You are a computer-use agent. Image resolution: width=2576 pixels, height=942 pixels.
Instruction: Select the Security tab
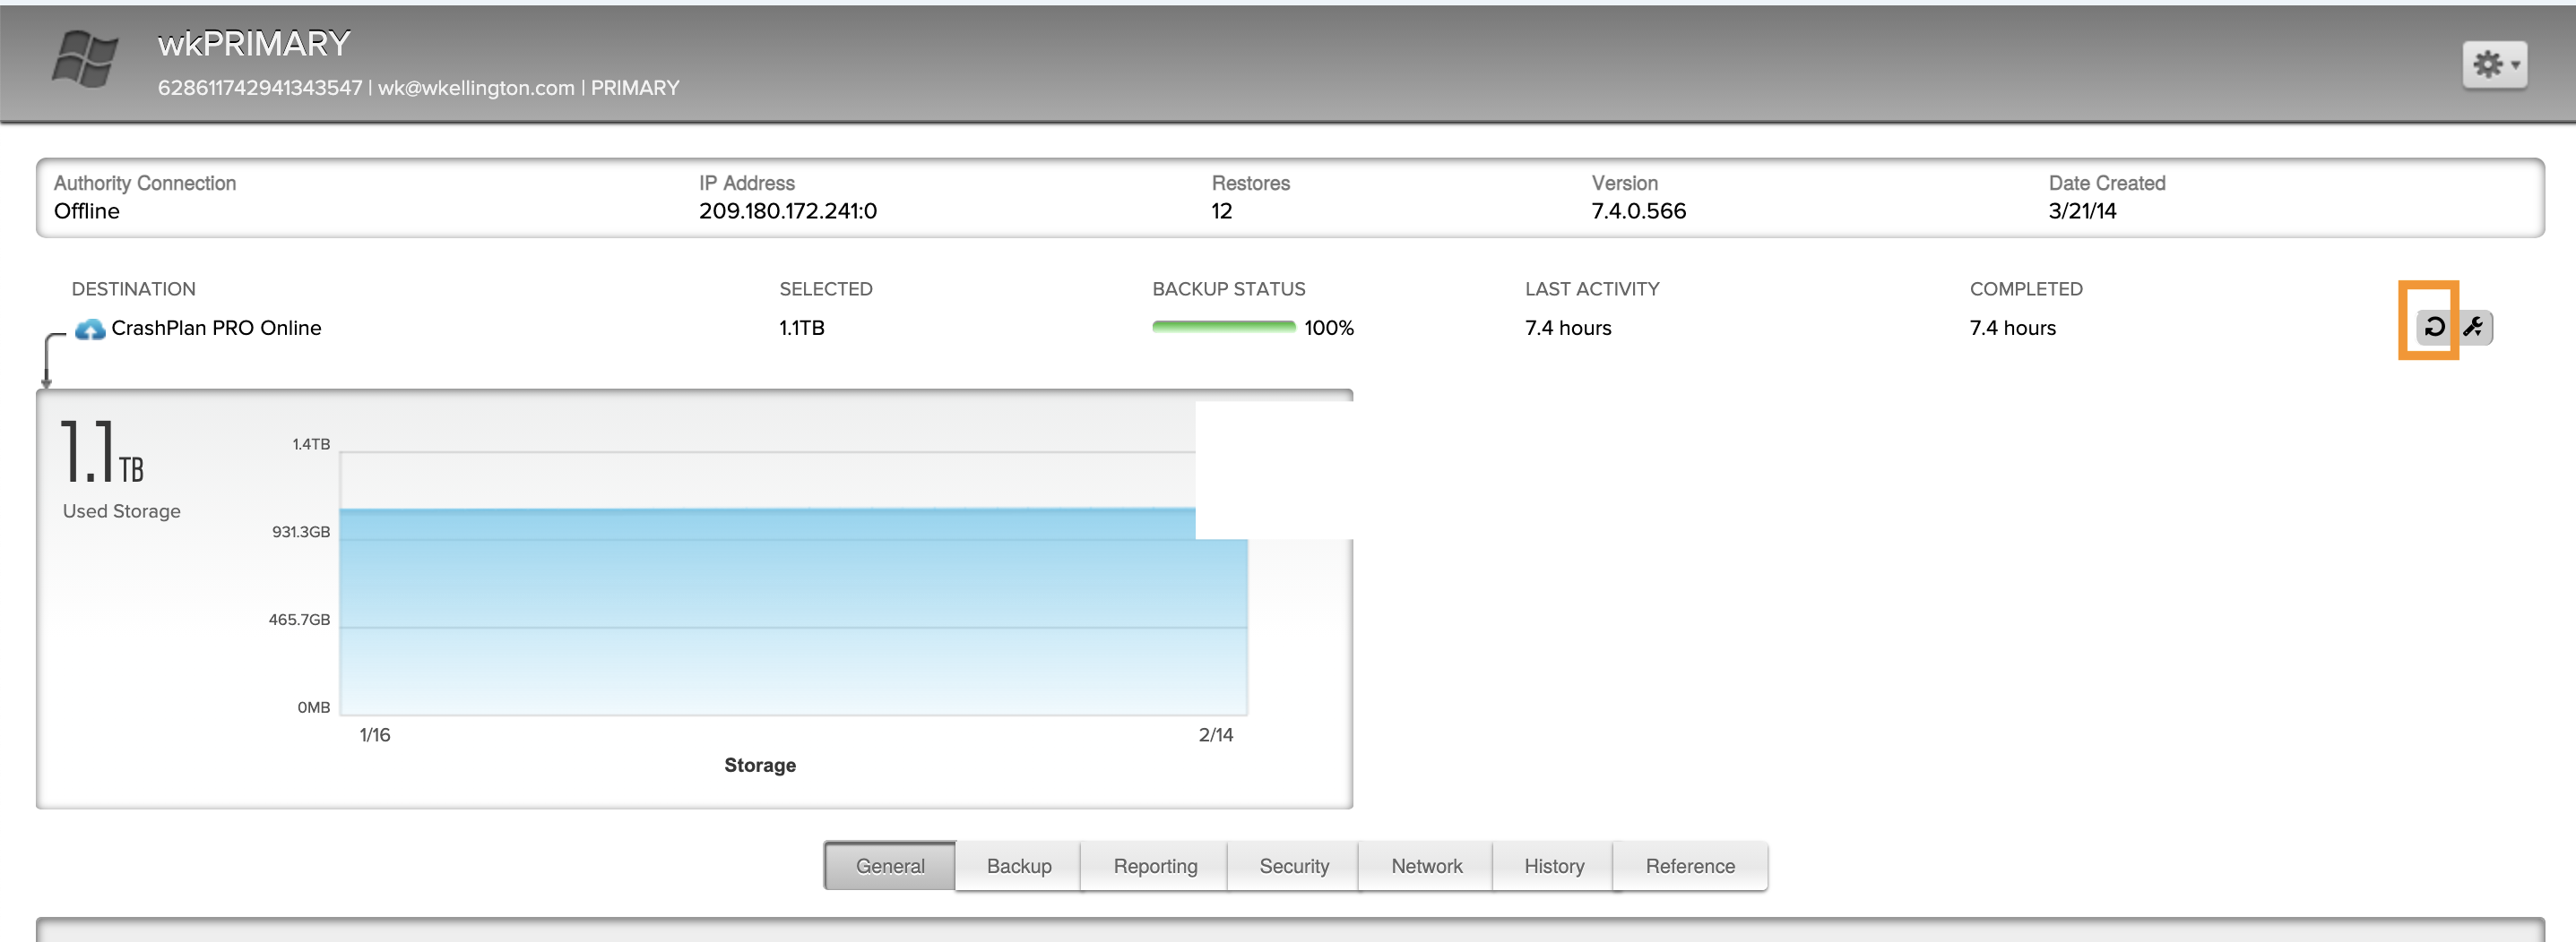click(1293, 866)
